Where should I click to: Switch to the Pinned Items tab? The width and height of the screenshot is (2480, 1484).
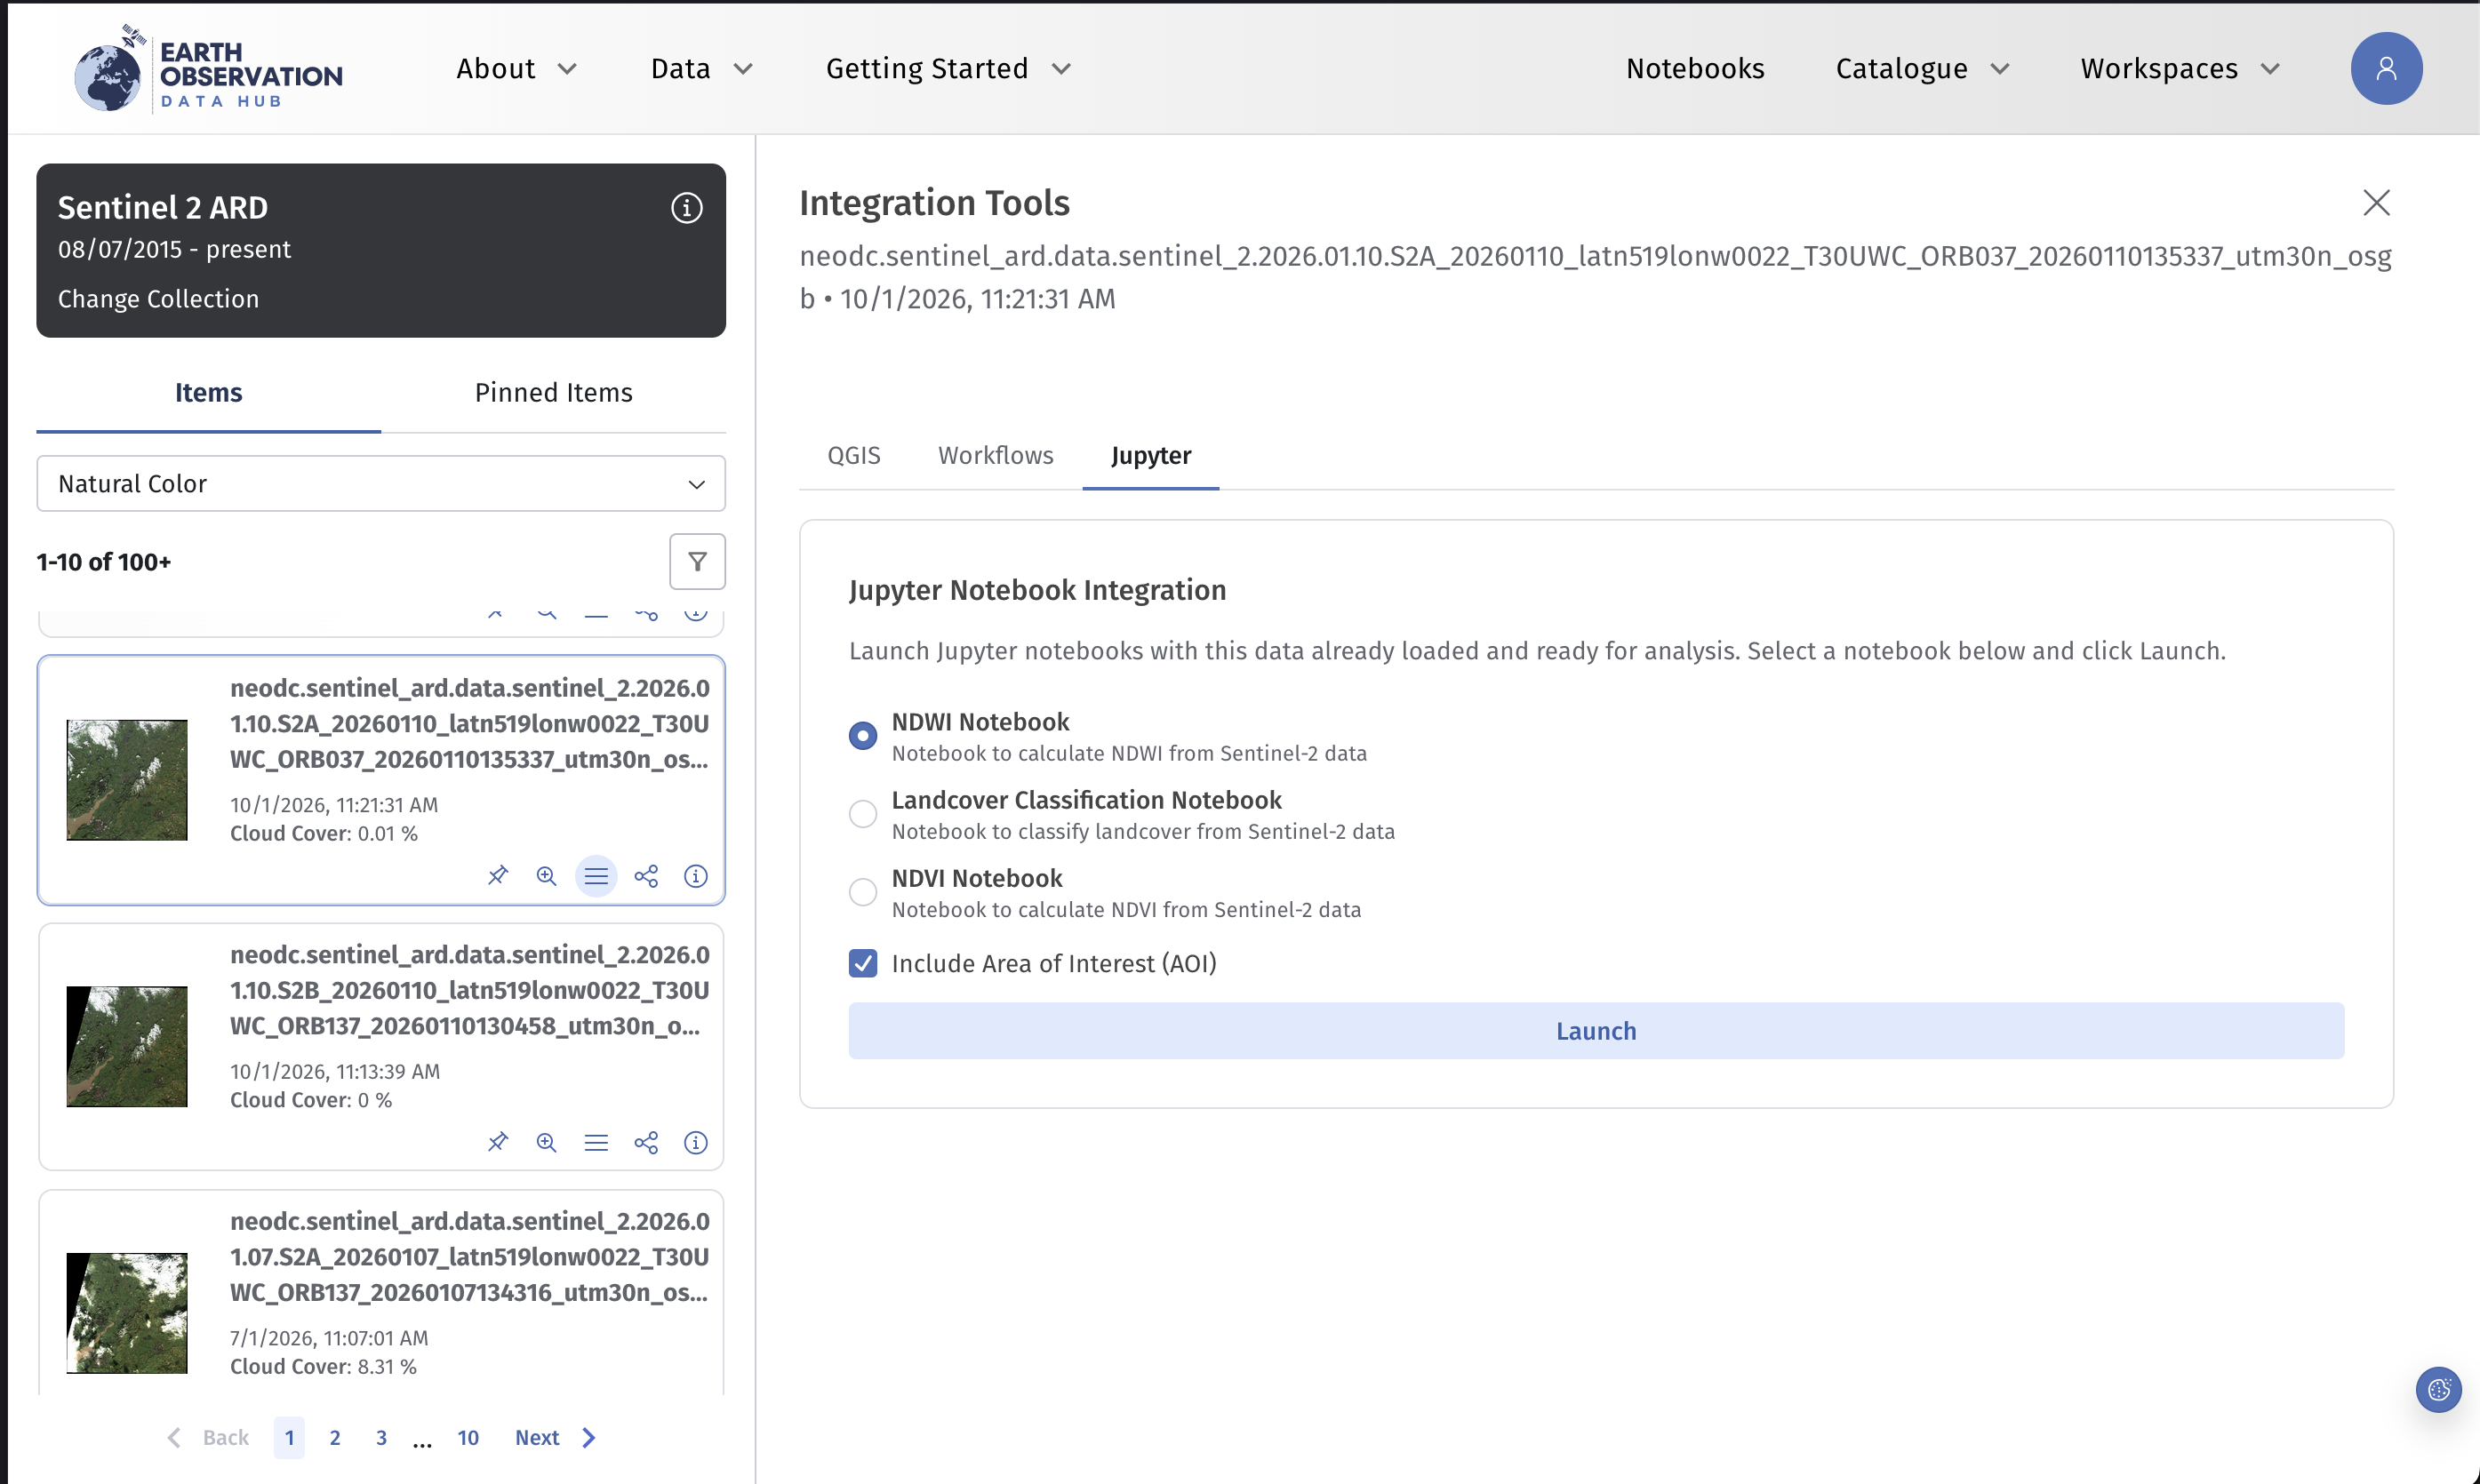click(554, 393)
